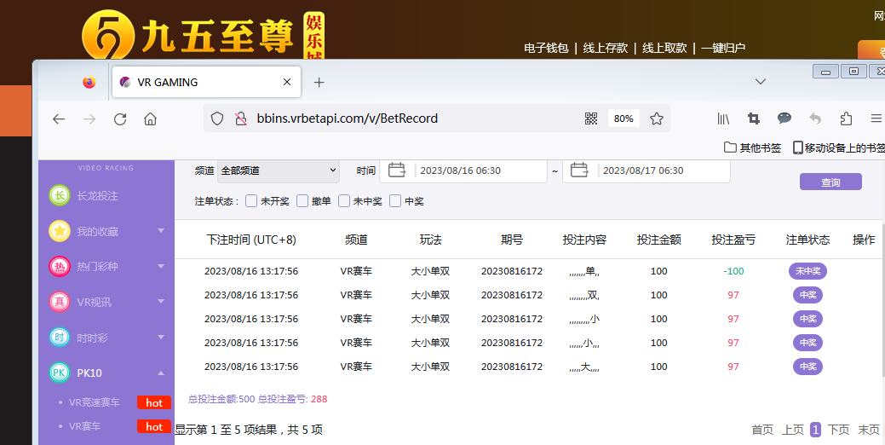This screenshot has width=885, height=445.
Task: Select VR赛车 in the sidebar
Action: coord(84,426)
